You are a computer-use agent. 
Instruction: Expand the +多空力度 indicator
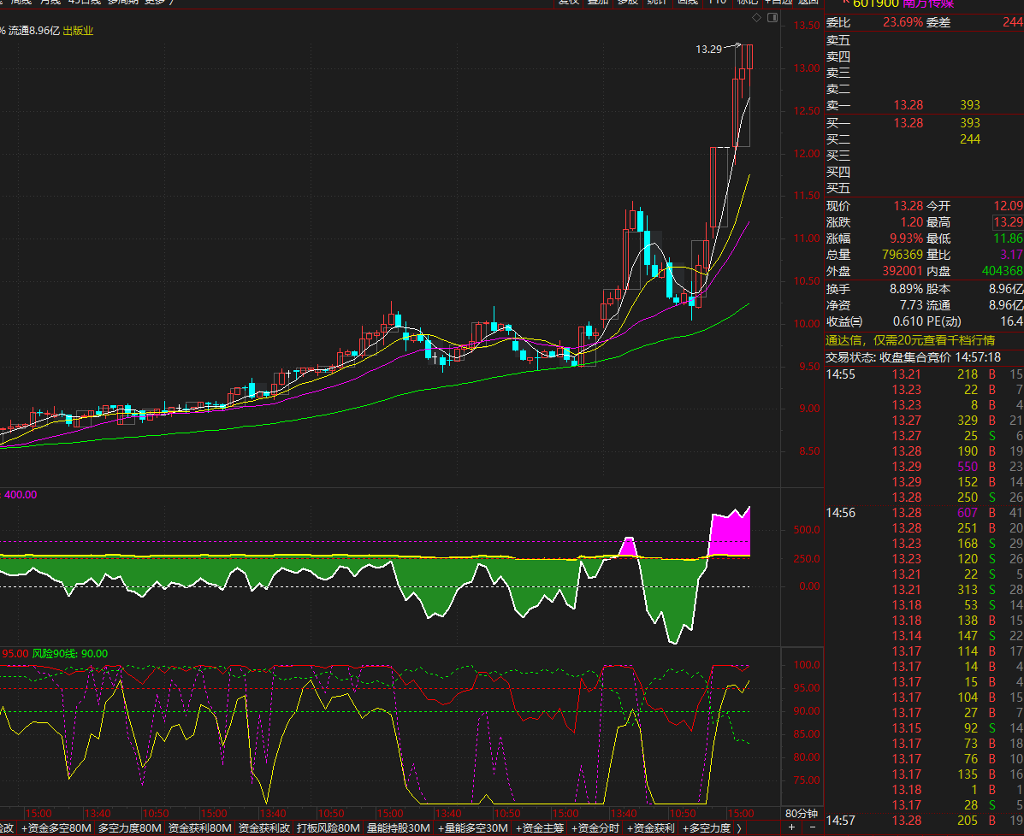[x=707, y=828]
